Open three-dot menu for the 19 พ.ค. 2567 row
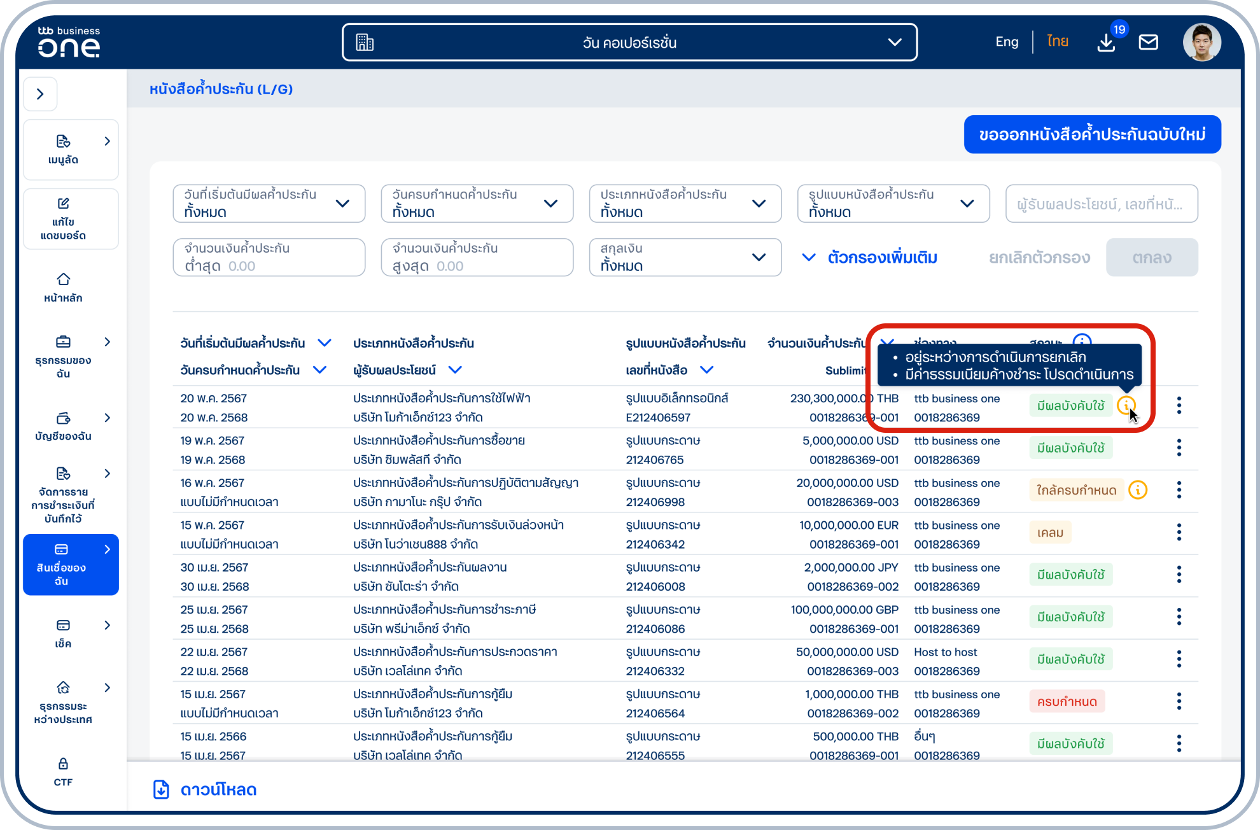1260x830 pixels. (x=1179, y=447)
